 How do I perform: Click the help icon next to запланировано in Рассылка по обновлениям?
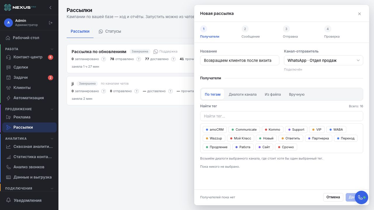tap(103, 59)
